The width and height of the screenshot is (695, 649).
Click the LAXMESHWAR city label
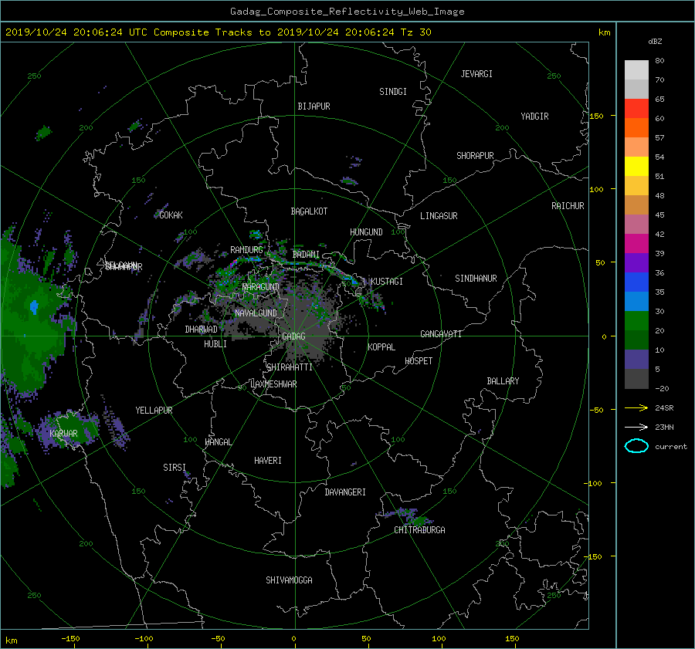click(x=273, y=384)
